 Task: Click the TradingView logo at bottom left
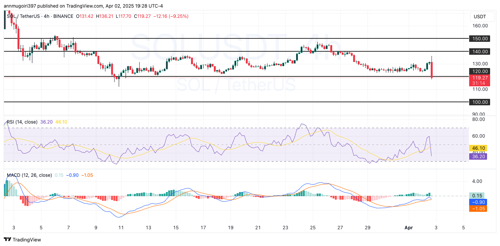[x=22, y=240]
